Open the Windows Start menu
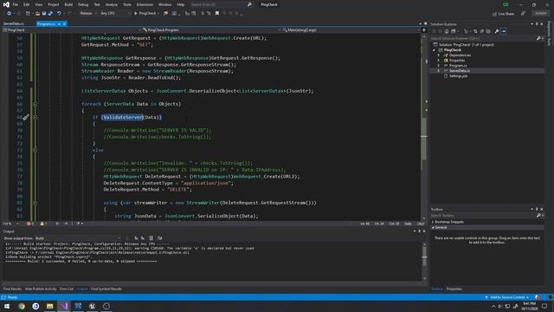The image size is (554, 312). (7, 306)
